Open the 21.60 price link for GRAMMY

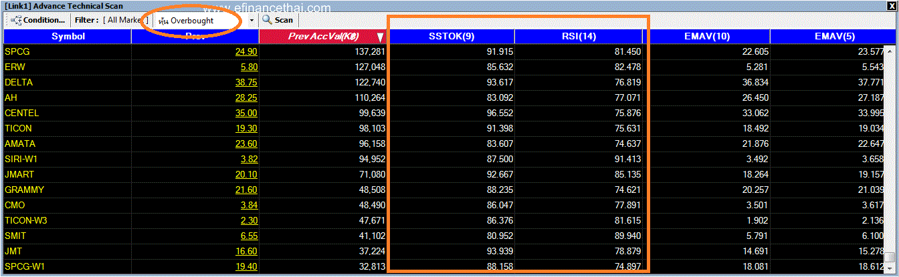pos(246,190)
